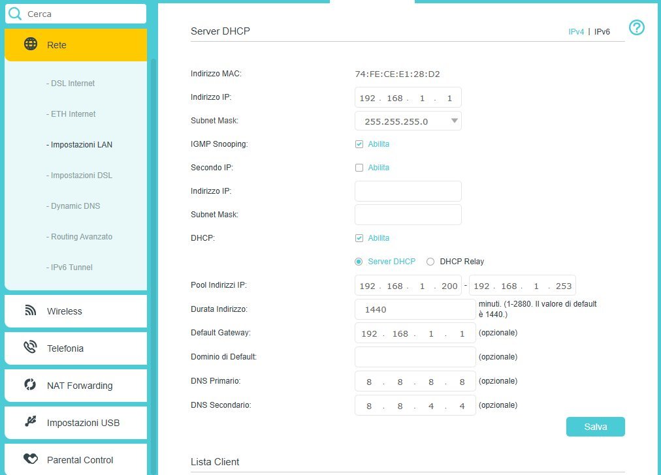
Task: Uncheck the DHCP Abilita checkbox
Action: click(359, 238)
